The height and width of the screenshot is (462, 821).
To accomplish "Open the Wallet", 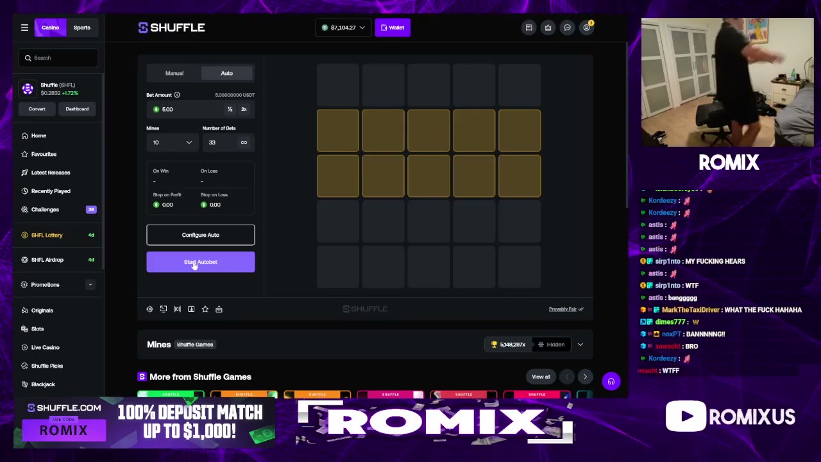I will coord(393,28).
